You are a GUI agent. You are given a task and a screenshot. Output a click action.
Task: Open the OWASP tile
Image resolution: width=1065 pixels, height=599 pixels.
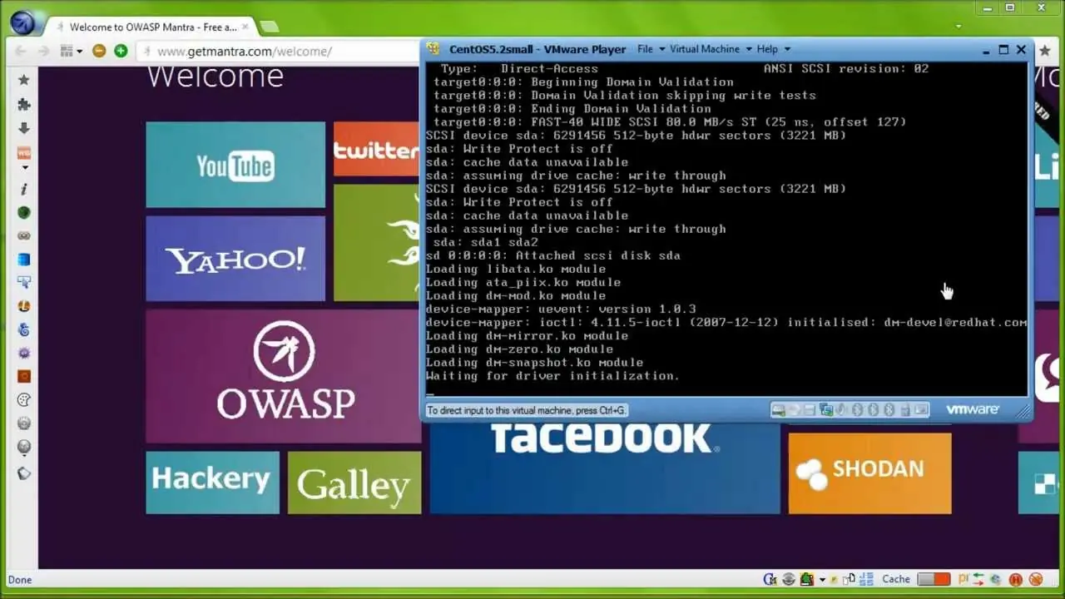click(283, 376)
